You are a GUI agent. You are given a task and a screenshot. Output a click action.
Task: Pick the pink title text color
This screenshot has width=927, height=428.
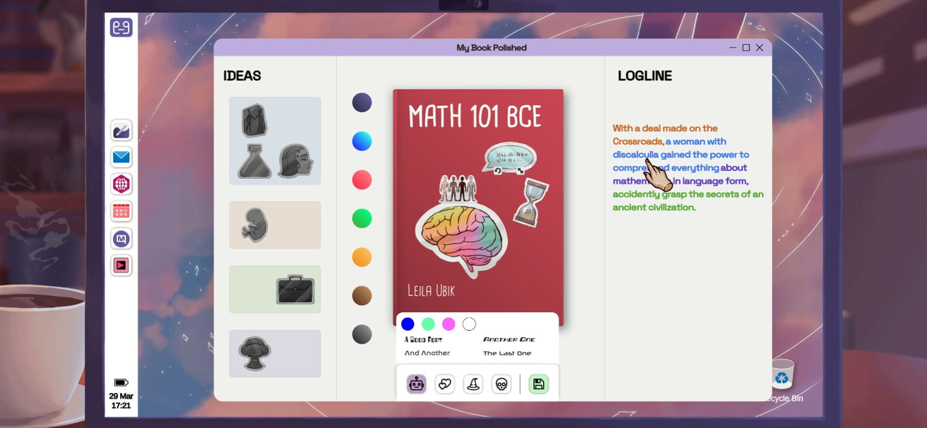(448, 324)
